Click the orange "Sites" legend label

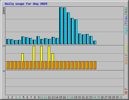pos(126,60)
